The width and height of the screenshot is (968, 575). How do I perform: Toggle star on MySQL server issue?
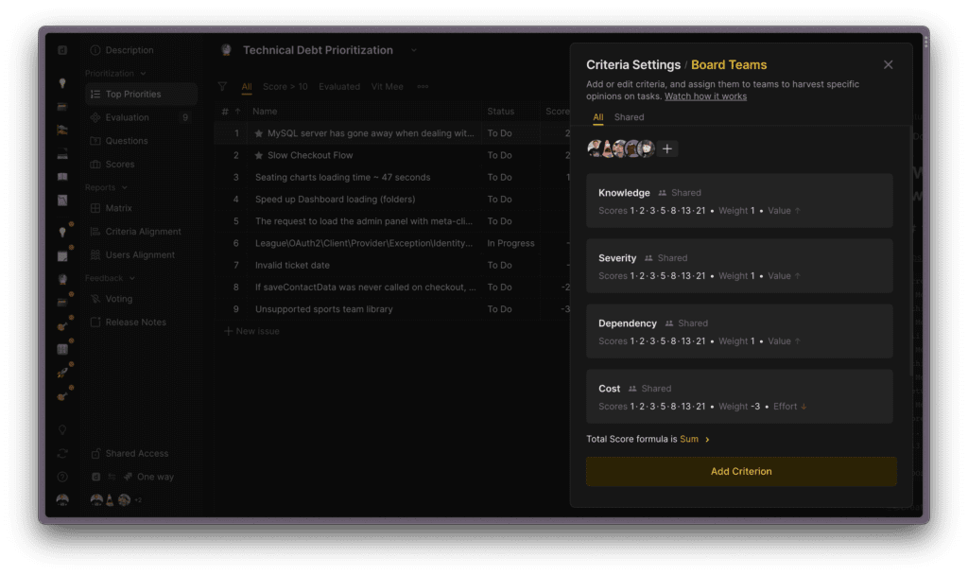tap(259, 133)
